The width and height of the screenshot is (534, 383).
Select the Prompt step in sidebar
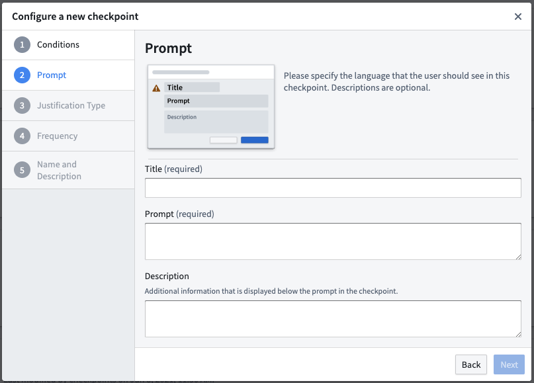point(68,75)
